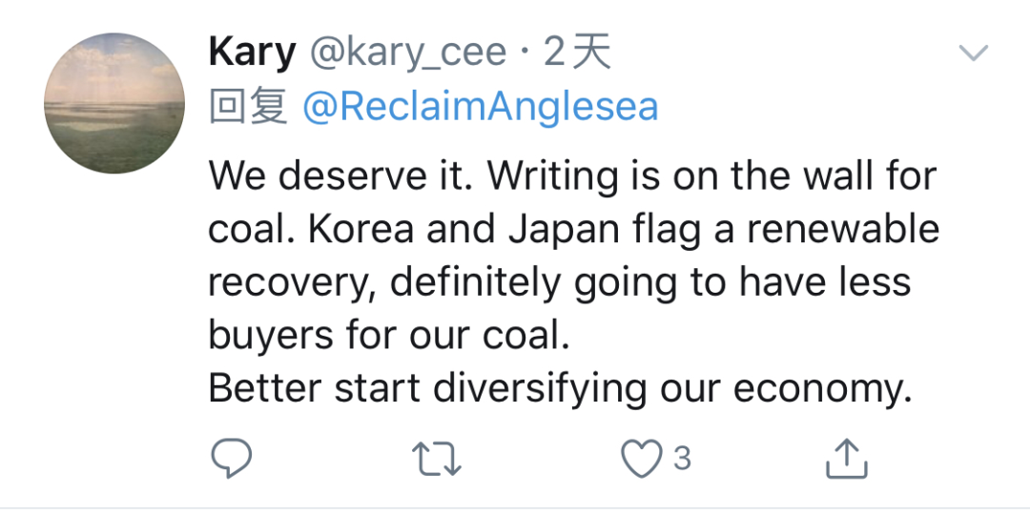
Task: Click the 回复 reply-to label
Action: tap(248, 107)
